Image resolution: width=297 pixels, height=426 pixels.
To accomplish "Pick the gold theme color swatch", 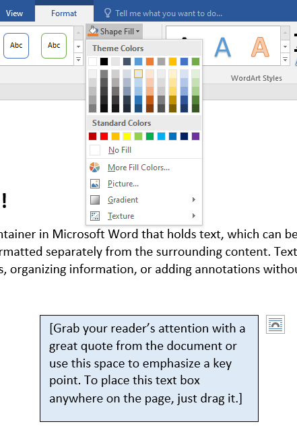I will pyautogui.click(x=172, y=62).
